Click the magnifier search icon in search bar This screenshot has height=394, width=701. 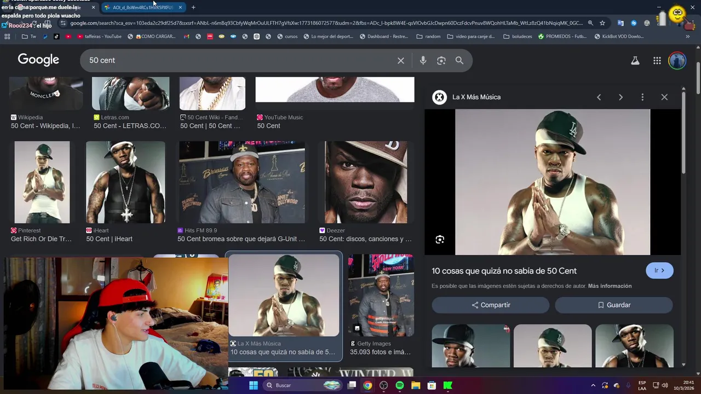(459, 61)
